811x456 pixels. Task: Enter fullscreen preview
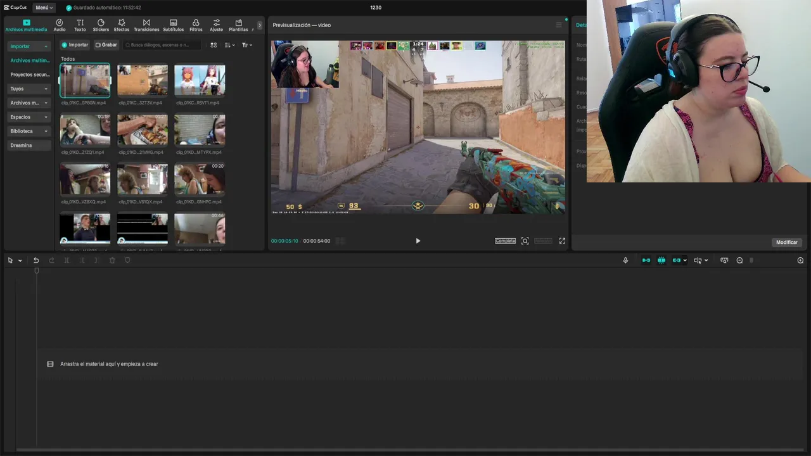562,241
